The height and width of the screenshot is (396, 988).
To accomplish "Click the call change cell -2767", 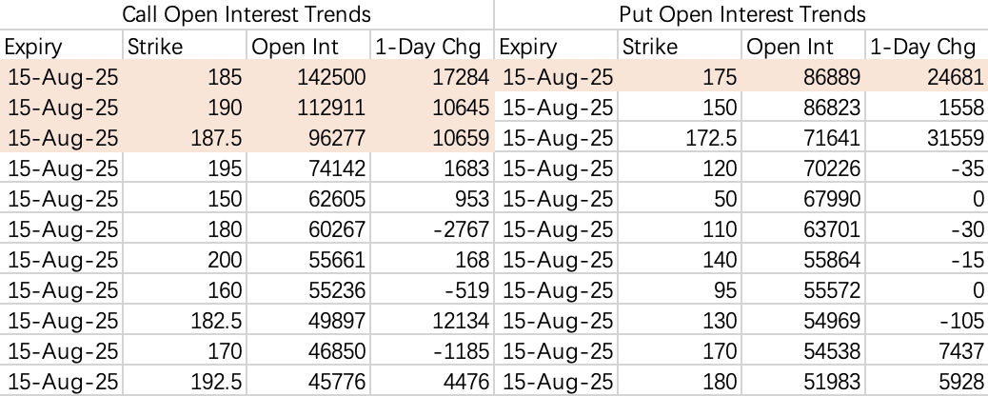I will click(463, 231).
